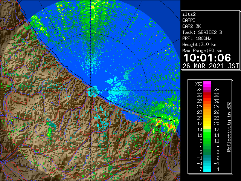Select the 'Height:3.0 km' text
Screen dimensions: 241x181
(199, 44)
